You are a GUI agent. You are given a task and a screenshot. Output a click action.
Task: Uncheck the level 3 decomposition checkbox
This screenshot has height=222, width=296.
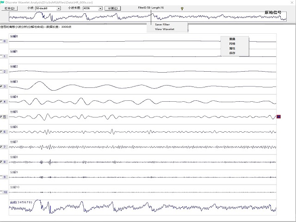pos(1,86)
